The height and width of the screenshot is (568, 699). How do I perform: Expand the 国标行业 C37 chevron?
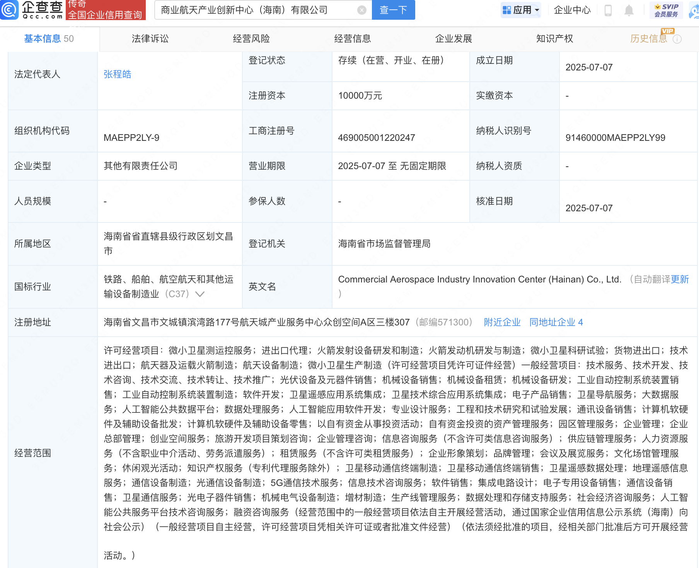(200, 294)
